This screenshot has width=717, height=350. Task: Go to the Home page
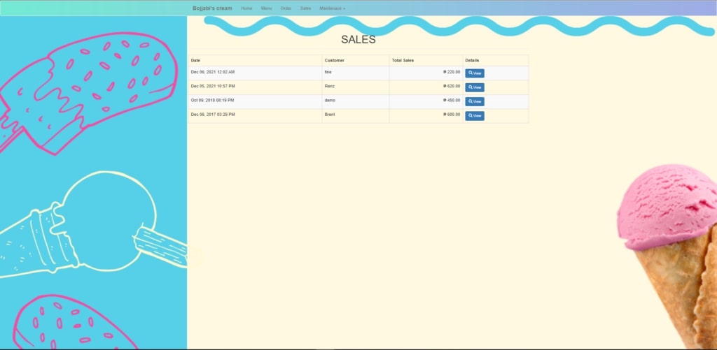pyautogui.click(x=246, y=8)
